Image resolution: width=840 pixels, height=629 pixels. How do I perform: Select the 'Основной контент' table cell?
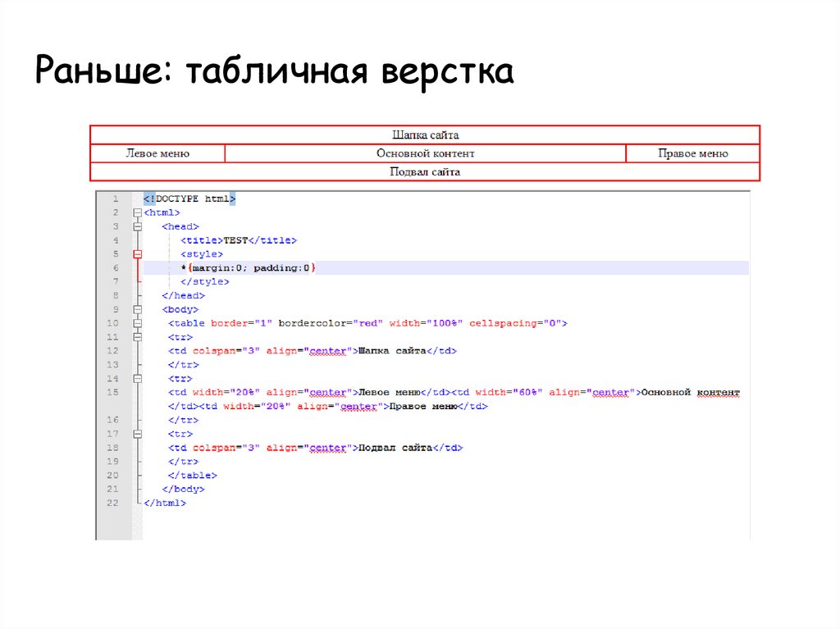tap(425, 153)
